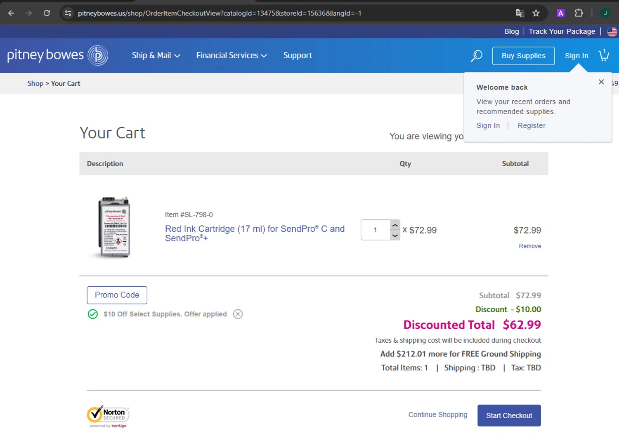
Task: Click the green offer applied checkmark
Action: point(93,314)
